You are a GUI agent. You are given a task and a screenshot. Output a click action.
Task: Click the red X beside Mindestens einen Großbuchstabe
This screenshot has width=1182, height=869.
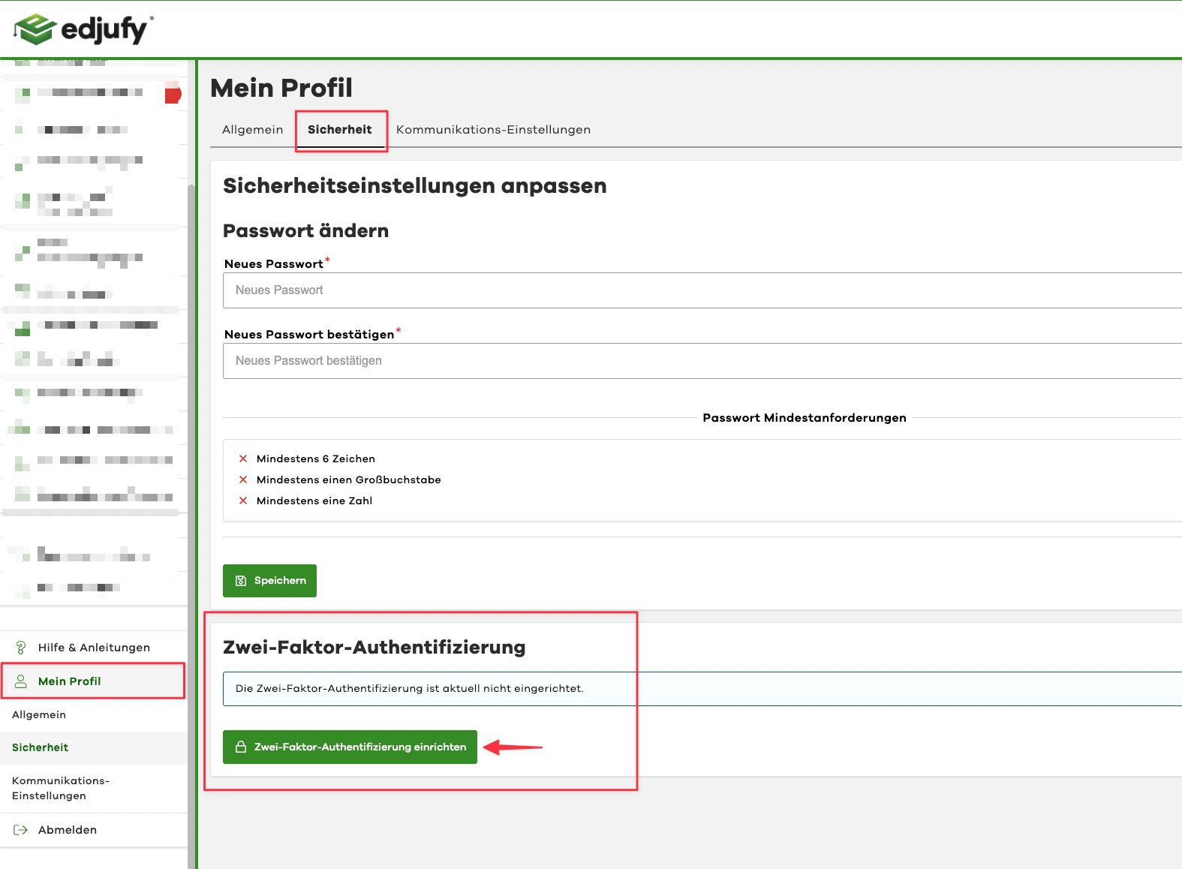(x=243, y=480)
